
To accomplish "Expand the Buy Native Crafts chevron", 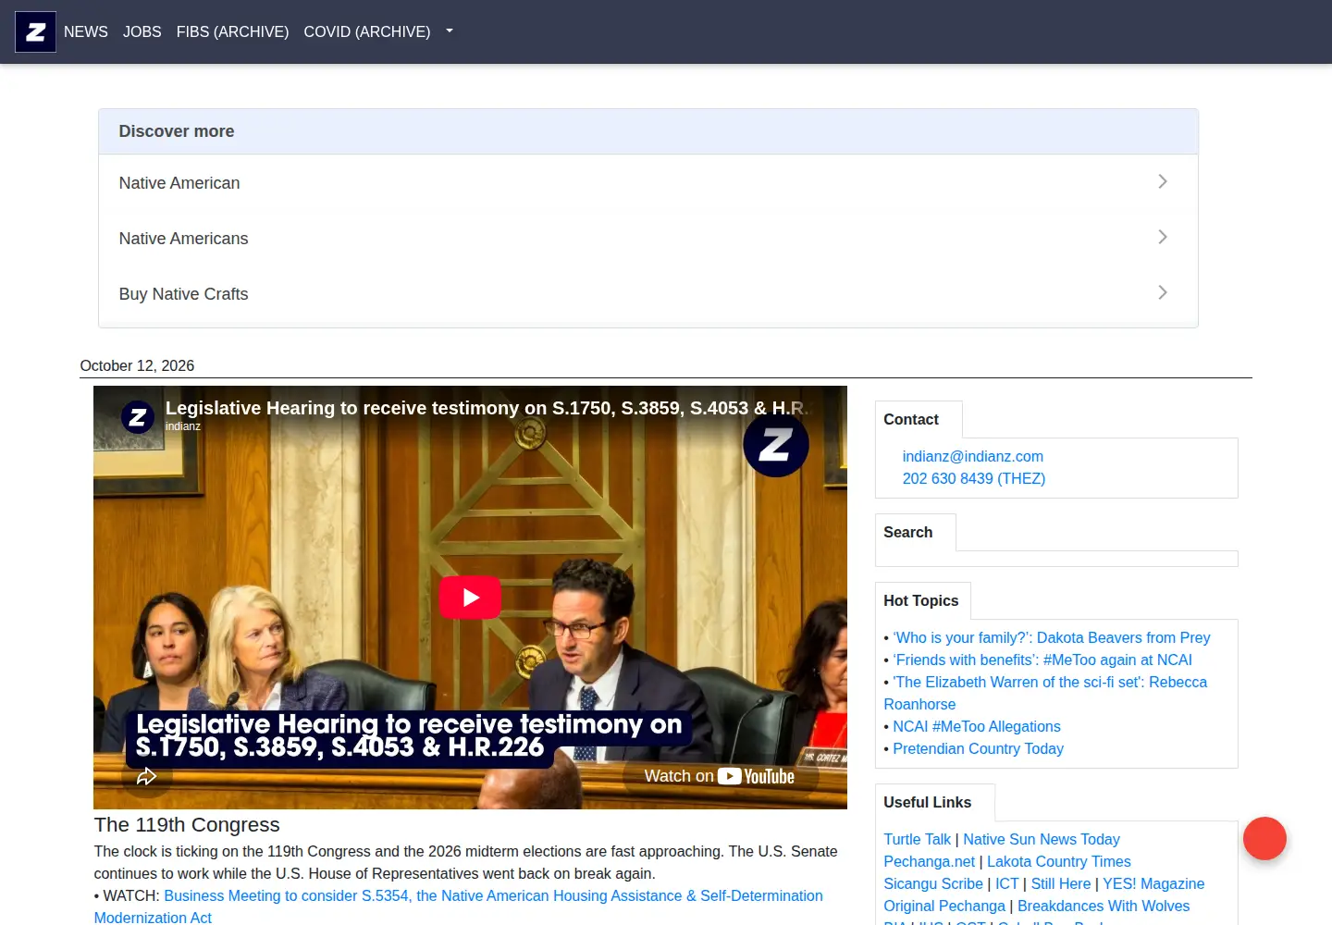I will pos(1163,293).
